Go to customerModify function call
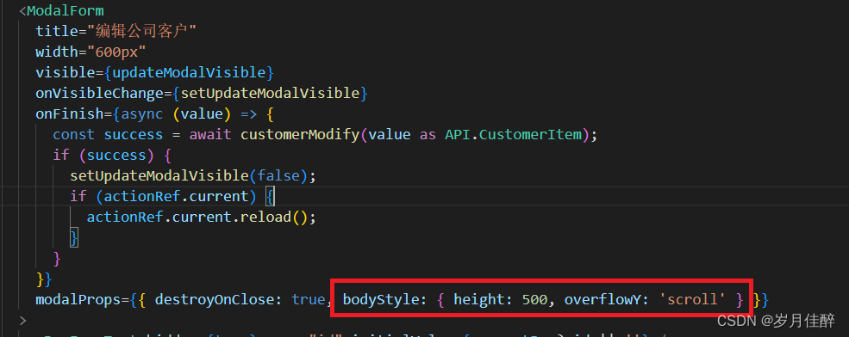Image resolution: width=849 pixels, height=337 pixels. tap(300, 134)
